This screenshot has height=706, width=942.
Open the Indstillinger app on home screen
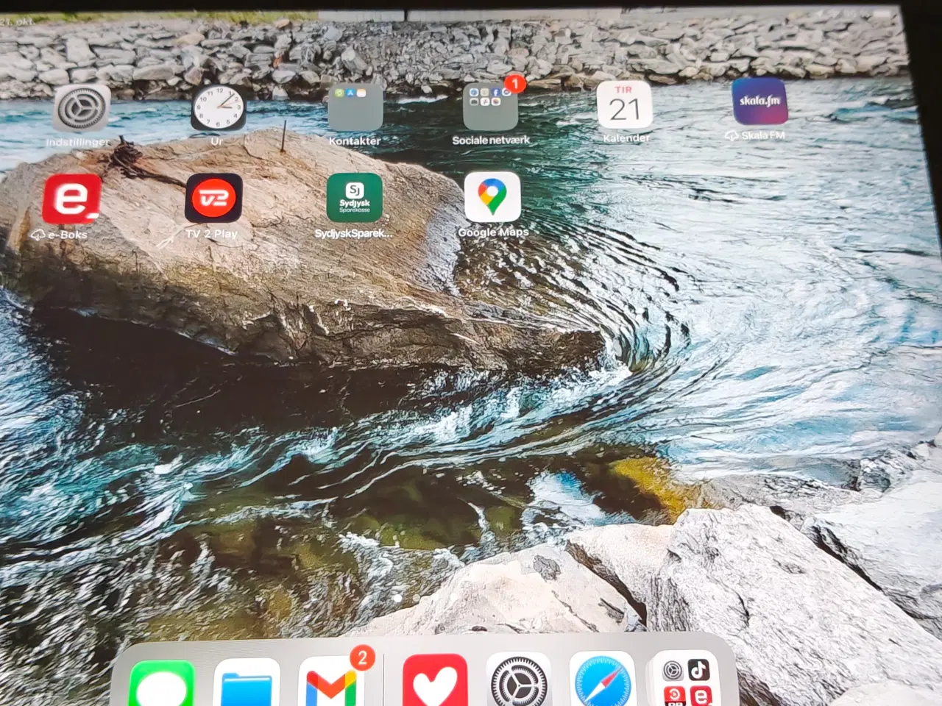click(82, 109)
